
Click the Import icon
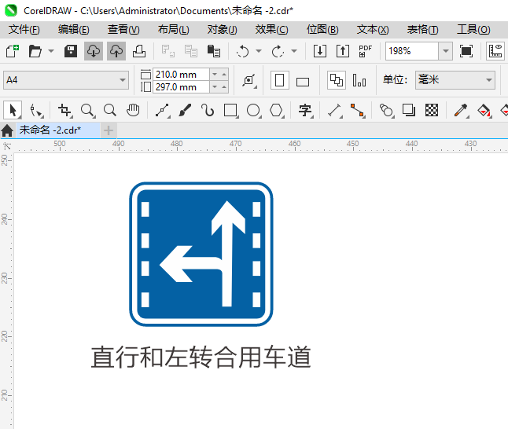click(320, 51)
